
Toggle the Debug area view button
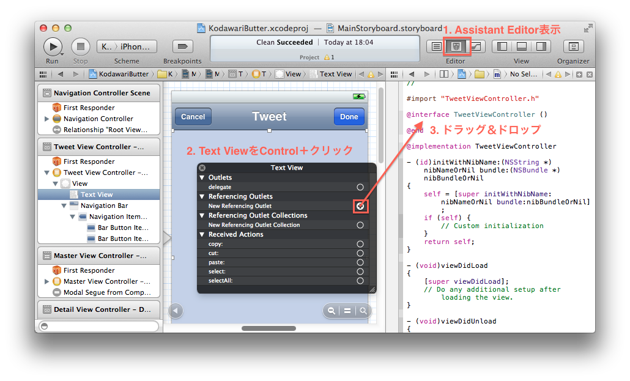tap(522, 46)
